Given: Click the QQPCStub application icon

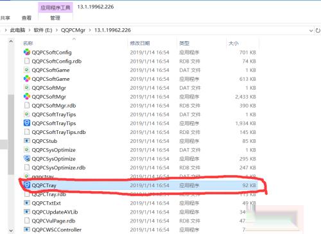Looking at the screenshot, I should (x=27, y=141).
